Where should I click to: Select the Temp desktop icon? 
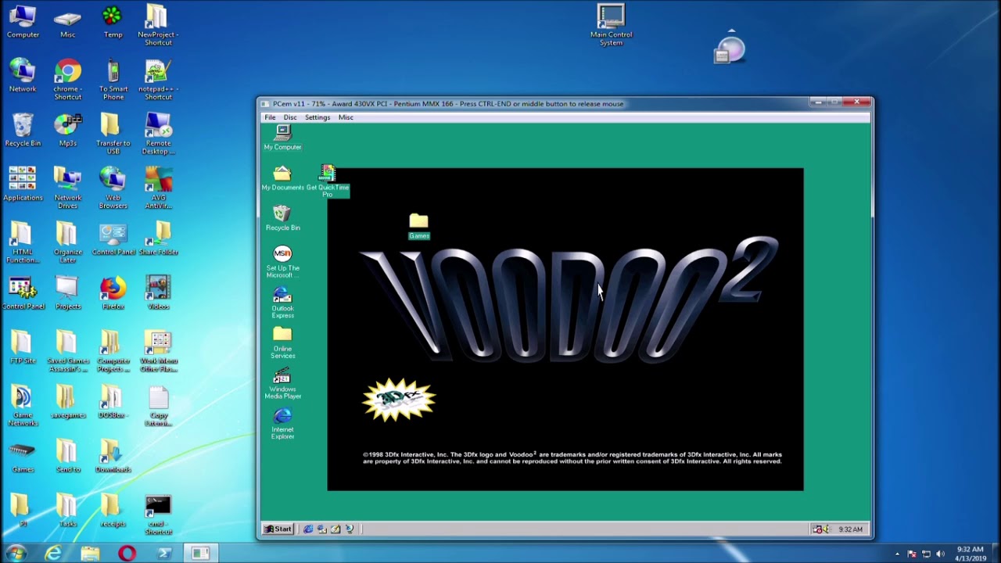113,22
